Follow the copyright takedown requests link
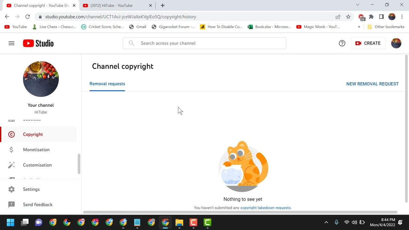Screen dimensions: 409x230 tap(266, 208)
